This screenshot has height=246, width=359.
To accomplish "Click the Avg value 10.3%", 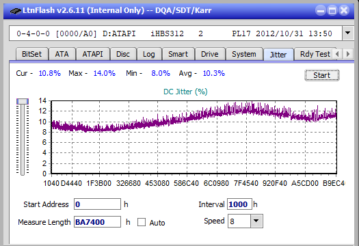I will [214, 73].
